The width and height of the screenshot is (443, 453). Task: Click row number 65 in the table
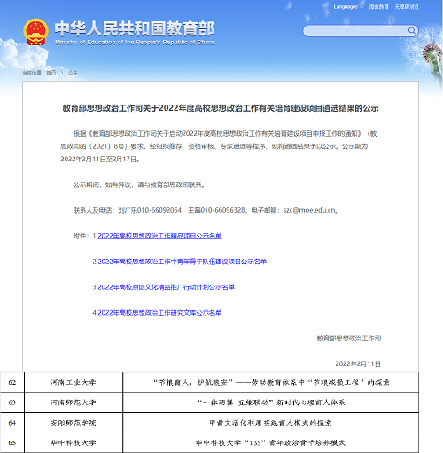(12, 442)
